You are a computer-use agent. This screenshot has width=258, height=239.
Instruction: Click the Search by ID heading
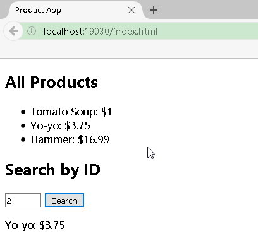52,170
